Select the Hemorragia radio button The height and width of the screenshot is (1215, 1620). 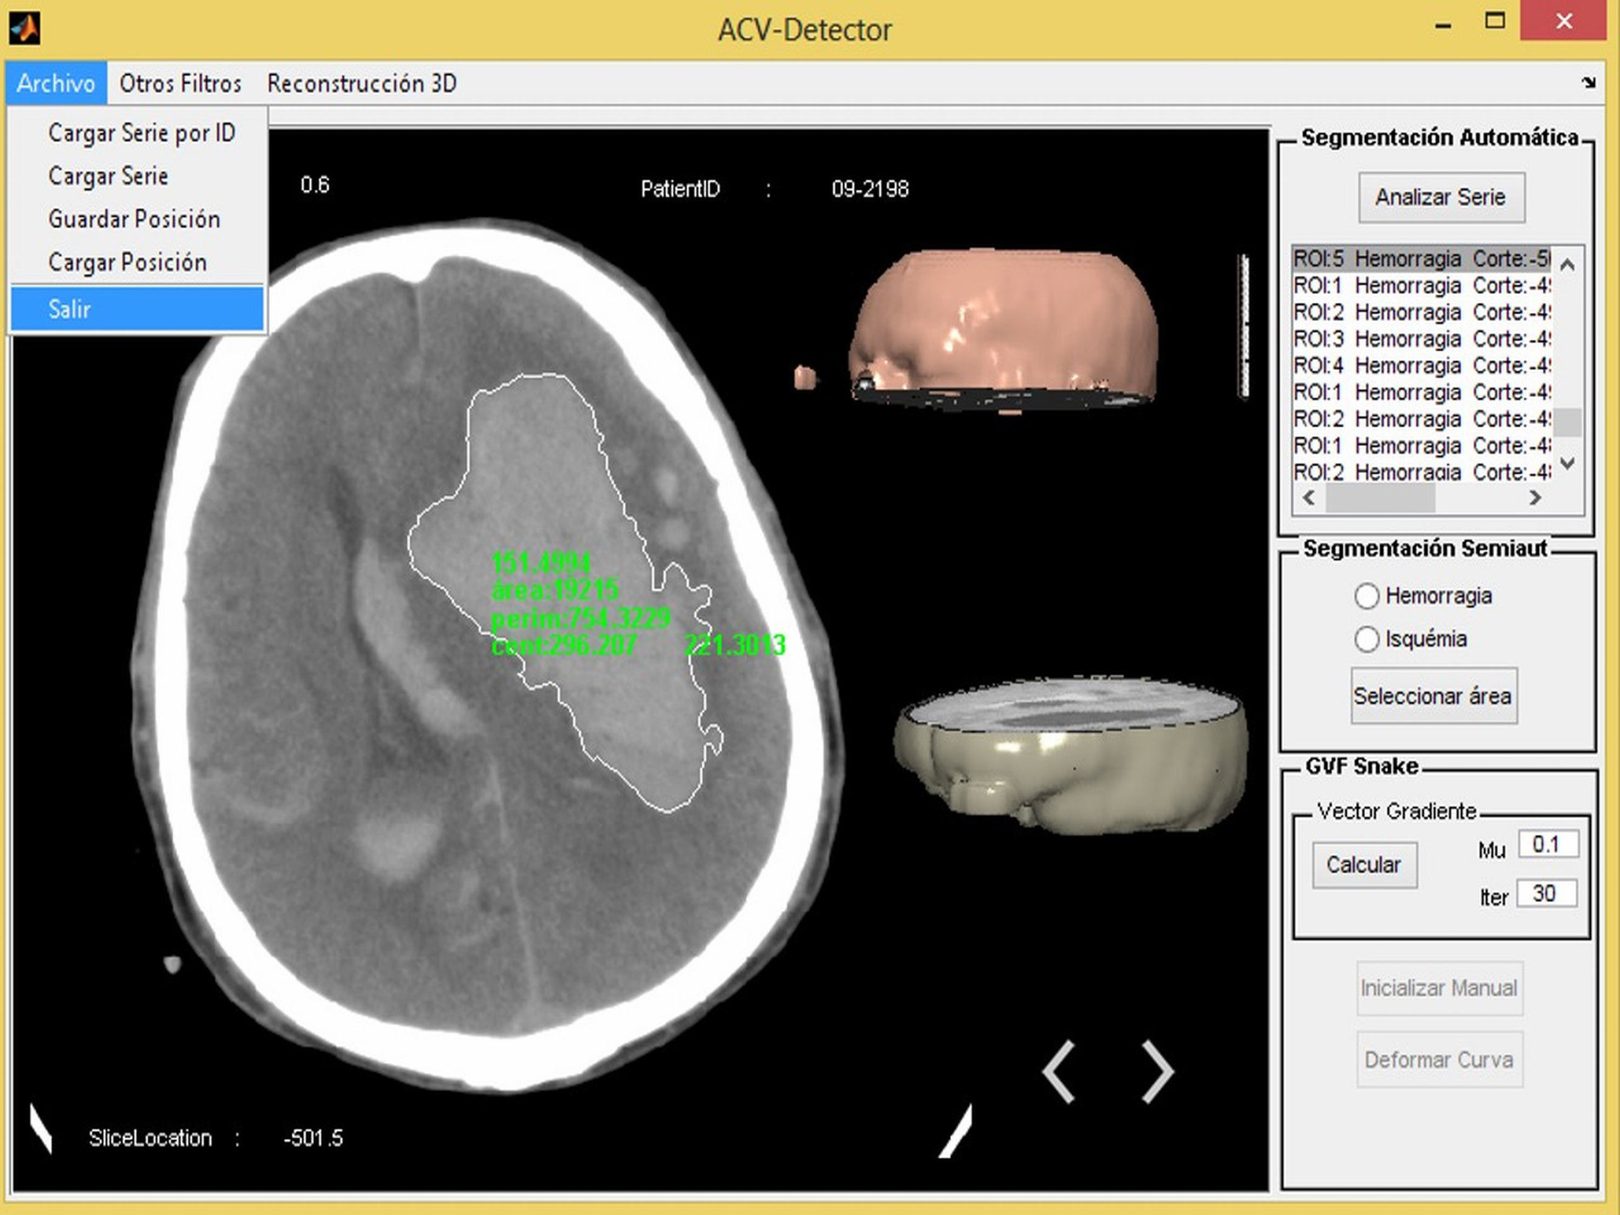(1367, 596)
